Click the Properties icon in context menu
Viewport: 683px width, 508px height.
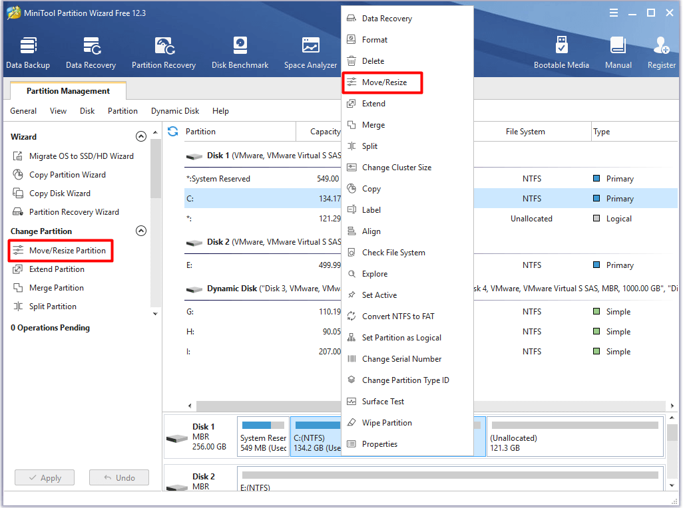(x=351, y=444)
